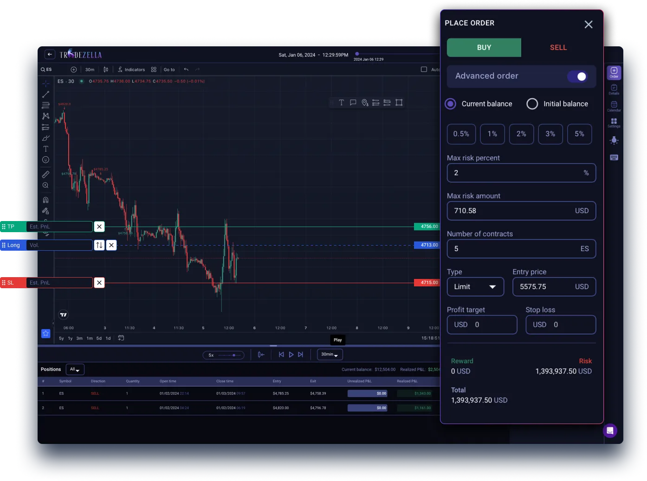This screenshot has height=481, width=647.
Task: Click the blue star favorites icon
Action: [45, 333]
